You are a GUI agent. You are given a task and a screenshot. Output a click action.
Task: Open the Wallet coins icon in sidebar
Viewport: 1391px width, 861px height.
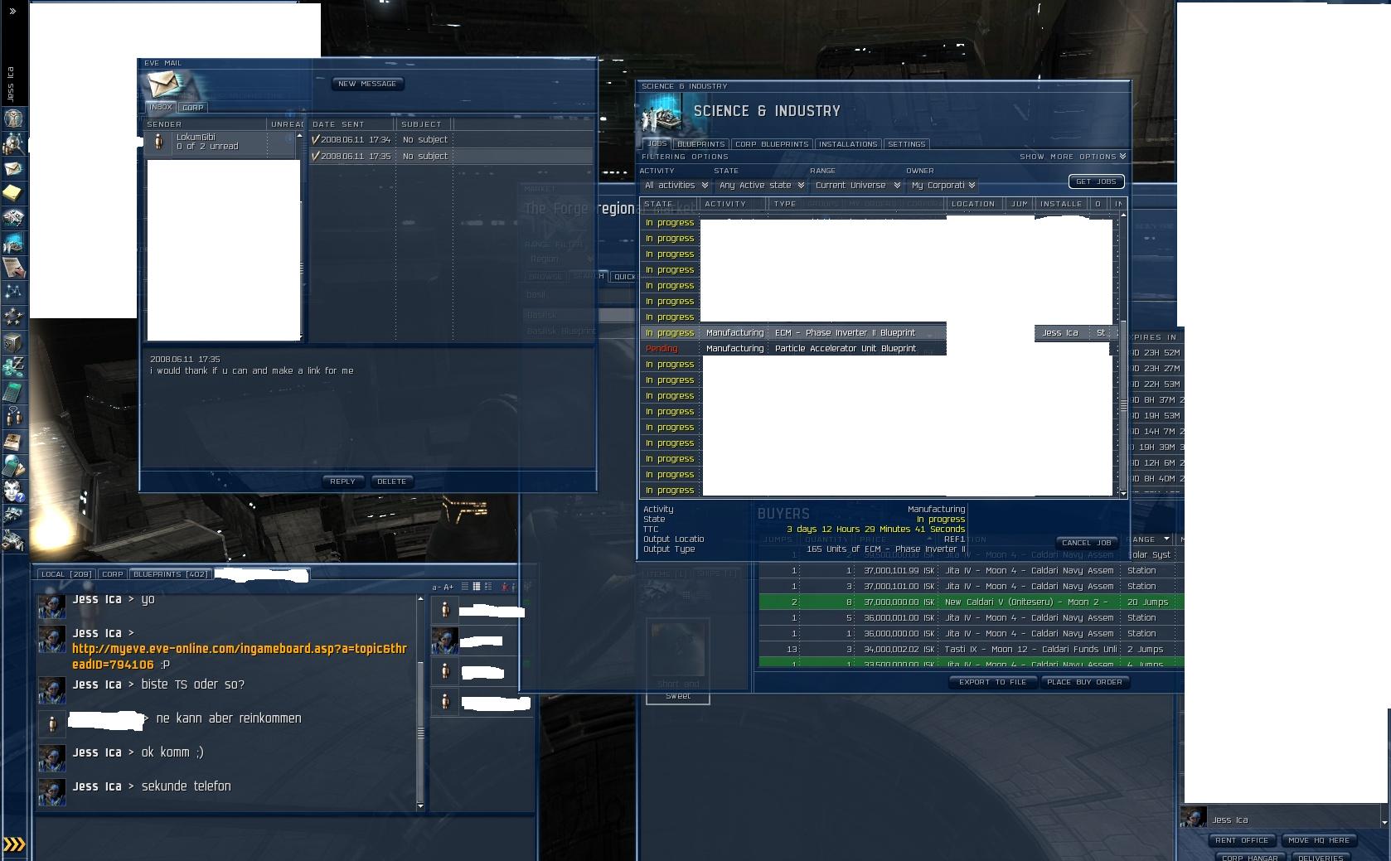click(13, 367)
